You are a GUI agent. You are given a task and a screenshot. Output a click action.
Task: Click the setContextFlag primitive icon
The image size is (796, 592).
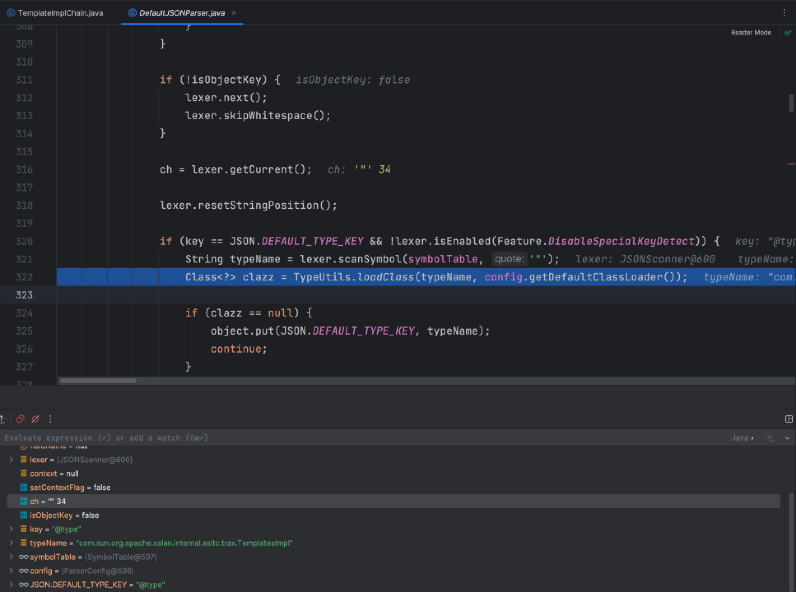click(23, 488)
